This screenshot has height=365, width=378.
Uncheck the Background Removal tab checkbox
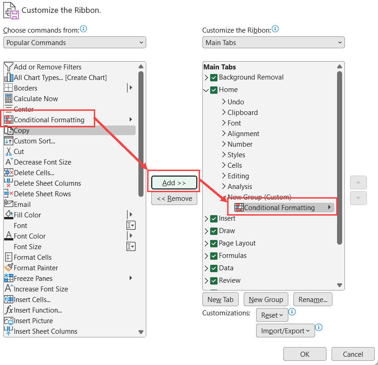214,77
